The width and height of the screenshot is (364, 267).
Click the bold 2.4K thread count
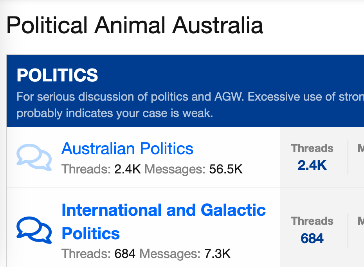pos(312,165)
